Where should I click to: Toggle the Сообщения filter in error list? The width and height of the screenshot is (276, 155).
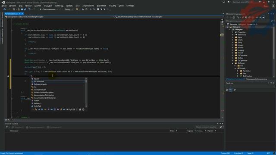click(x=54, y=127)
